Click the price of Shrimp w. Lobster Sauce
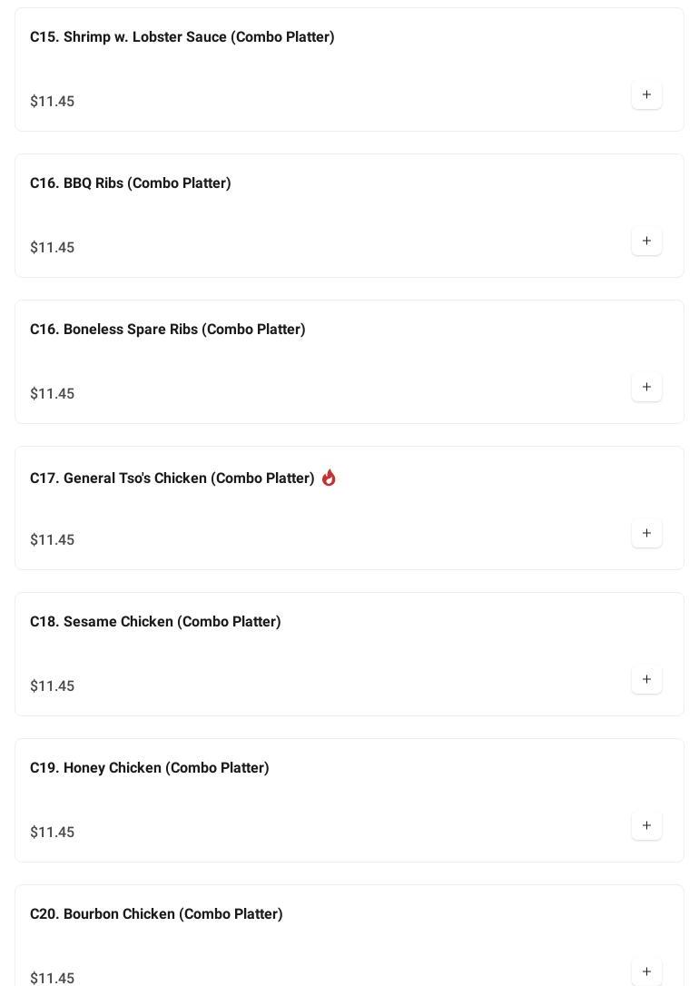Image resolution: width=699 pixels, height=986 pixels. pyautogui.click(x=52, y=102)
